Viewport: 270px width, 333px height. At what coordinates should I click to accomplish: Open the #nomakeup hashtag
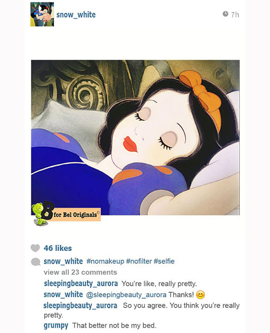pyautogui.click(x=105, y=261)
